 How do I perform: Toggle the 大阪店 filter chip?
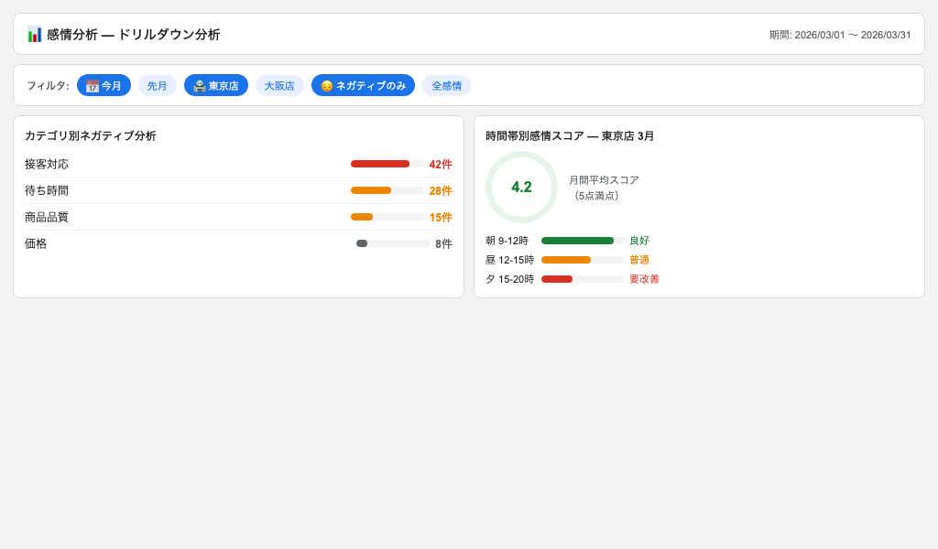point(279,86)
